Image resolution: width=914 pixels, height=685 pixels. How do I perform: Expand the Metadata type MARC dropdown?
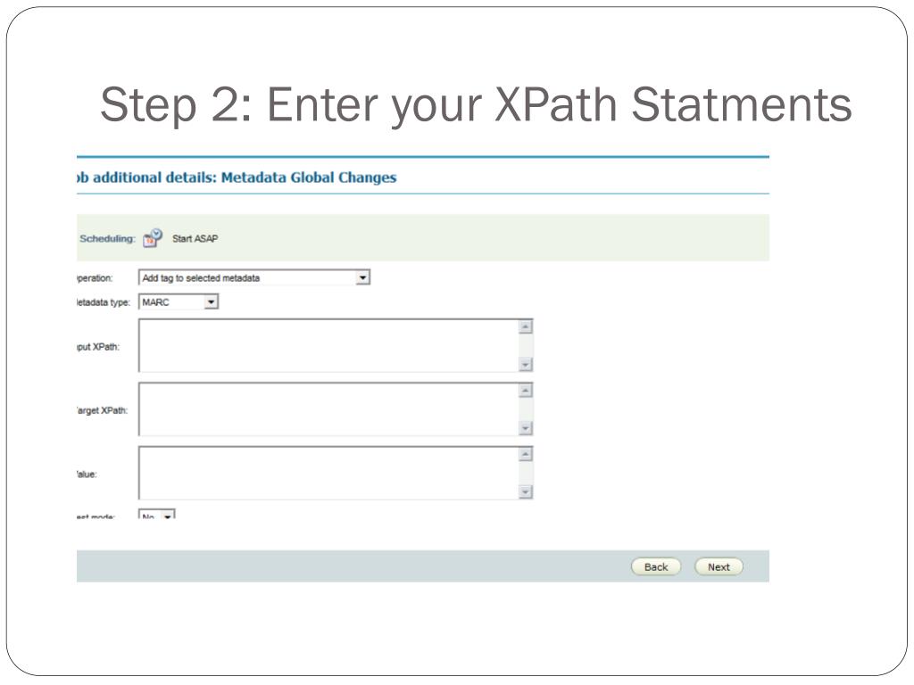pyautogui.click(x=211, y=301)
